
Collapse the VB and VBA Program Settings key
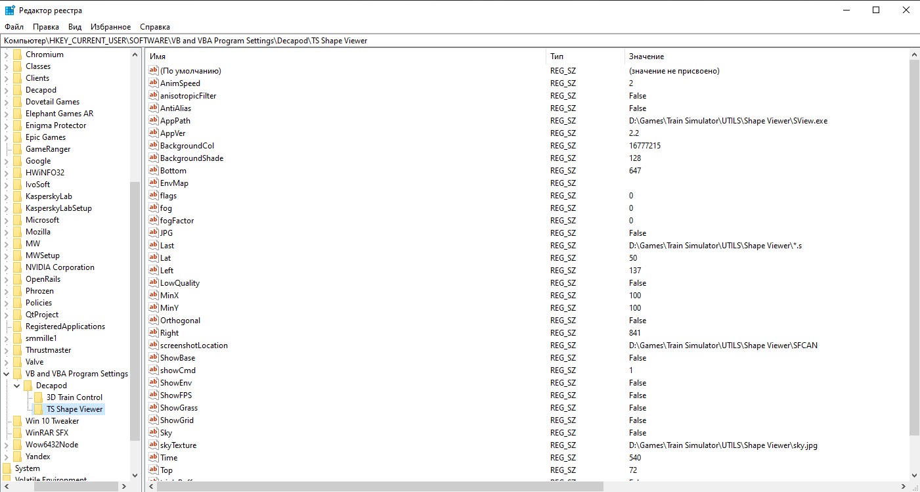[x=7, y=374]
